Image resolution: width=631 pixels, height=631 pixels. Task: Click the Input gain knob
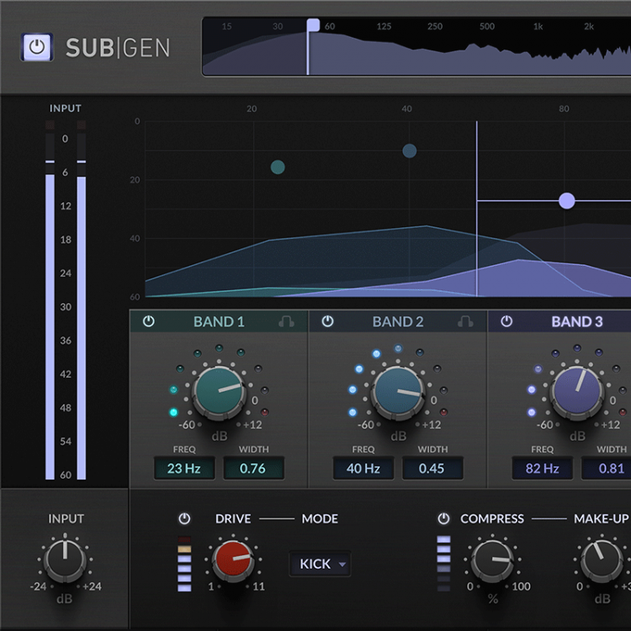[x=65, y=559]
